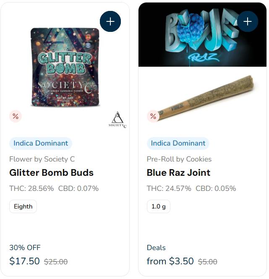Add Blue Raz Joint to cart
Image resolution: width=269 pixels, height=279 pixels.
(x=248, y=21)
